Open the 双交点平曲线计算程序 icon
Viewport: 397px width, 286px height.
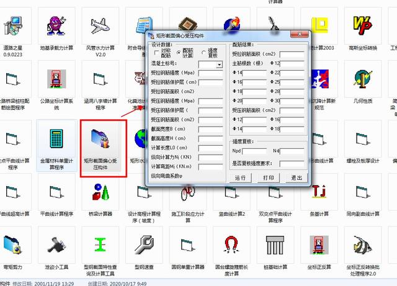275,192
